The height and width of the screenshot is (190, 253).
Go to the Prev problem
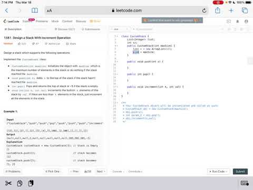[74, 171]
